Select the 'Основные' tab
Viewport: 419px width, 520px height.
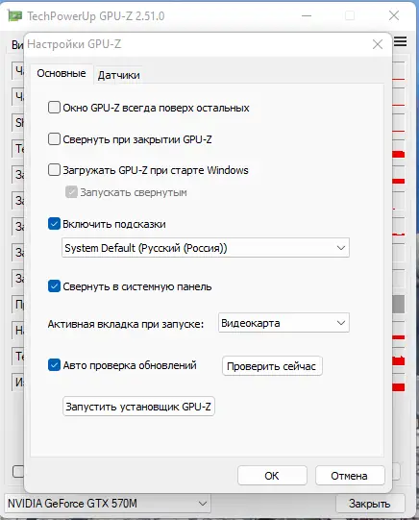[62, 73]
